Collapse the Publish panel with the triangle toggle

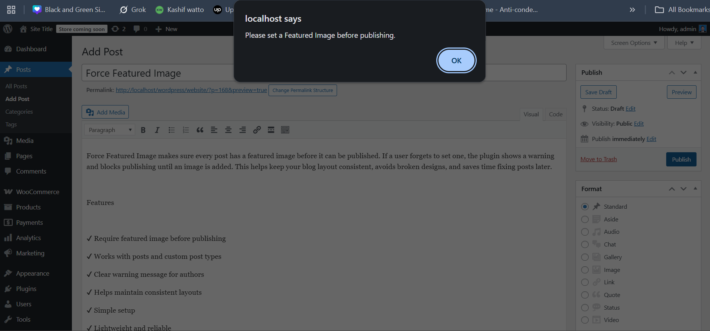(695, 73)
